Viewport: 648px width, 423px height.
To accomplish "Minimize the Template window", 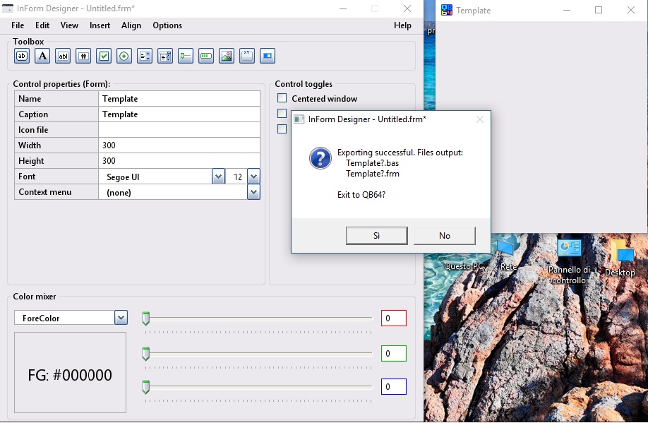I will pos(567,10).
